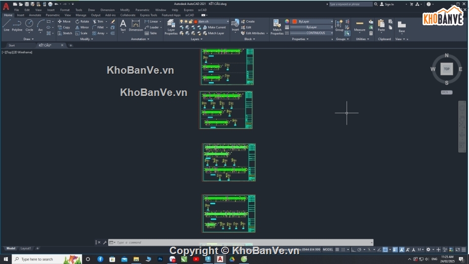469x264 pixels.
Task: Select the Polyline tool
Action: click(17, 25)
